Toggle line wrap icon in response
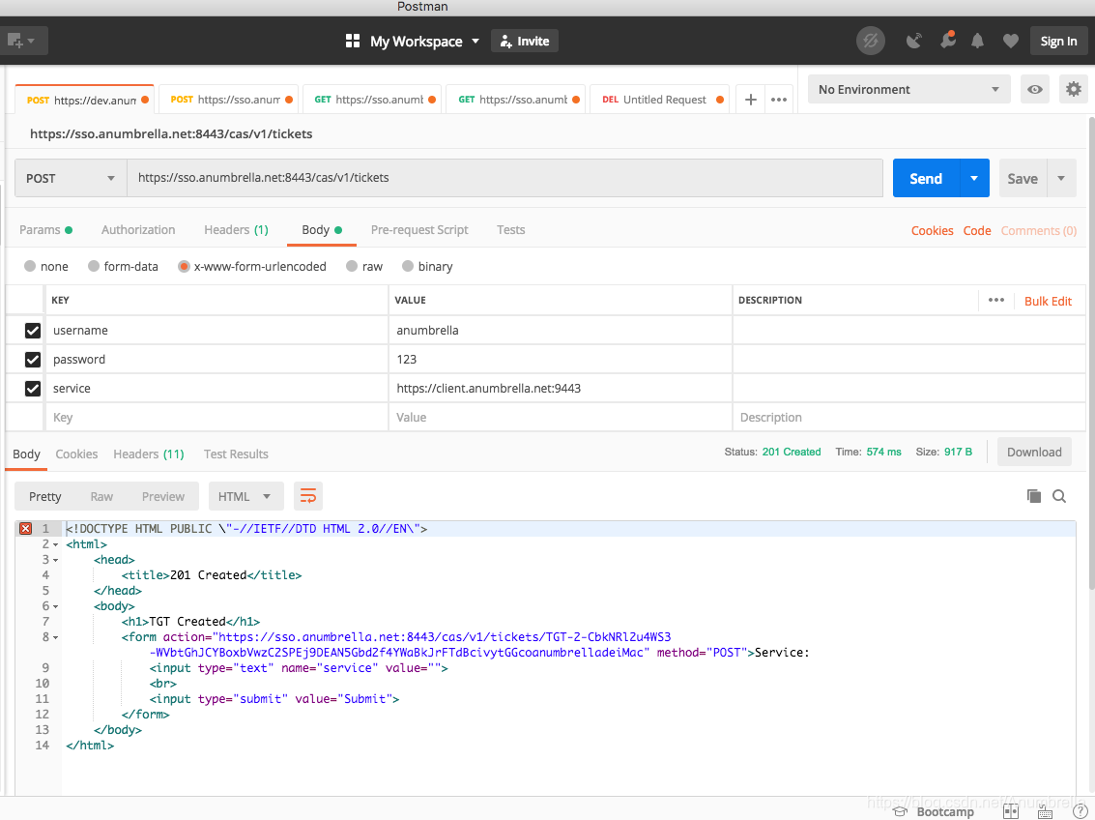This screenshot has height=820, width=1095. [308, 497]
